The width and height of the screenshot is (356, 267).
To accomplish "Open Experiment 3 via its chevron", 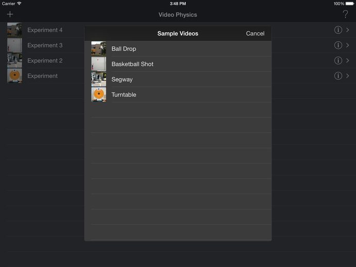I will point(348,45).
